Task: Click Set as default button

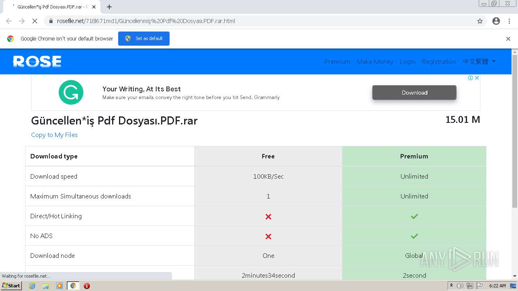Action: tap(144, 38)
